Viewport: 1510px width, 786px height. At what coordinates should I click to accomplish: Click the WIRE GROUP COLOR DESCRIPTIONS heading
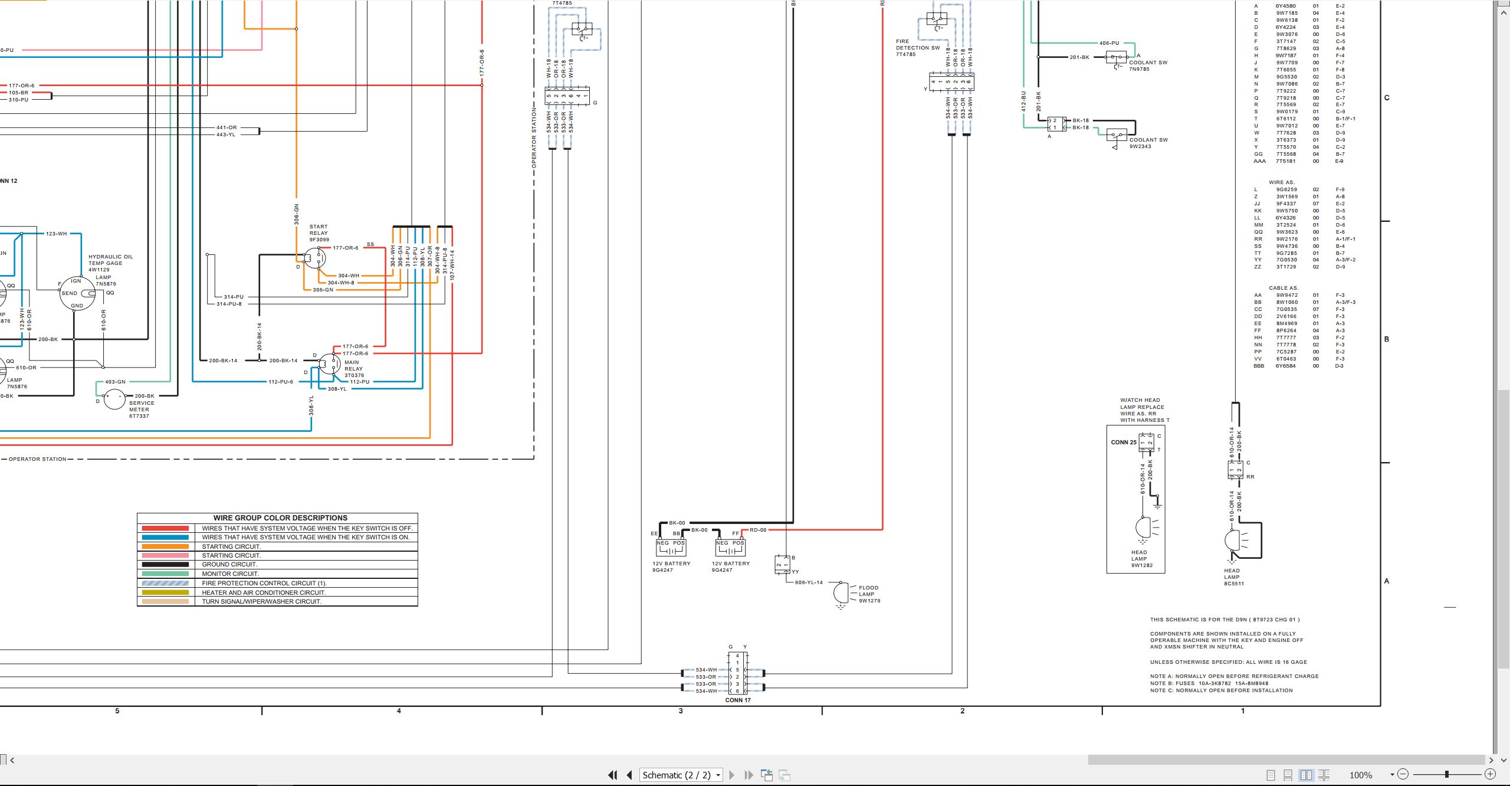(x=280, y=518)
